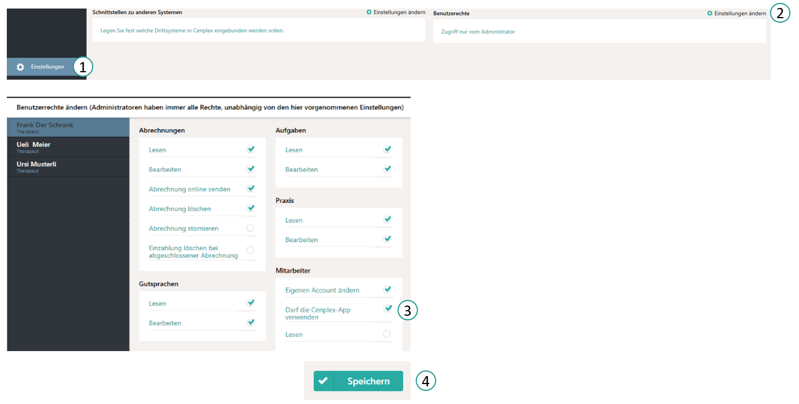The image size is (799, 404).
Task: Click the checkmark icon on Speichern button
Action: (x=323, y=381)
